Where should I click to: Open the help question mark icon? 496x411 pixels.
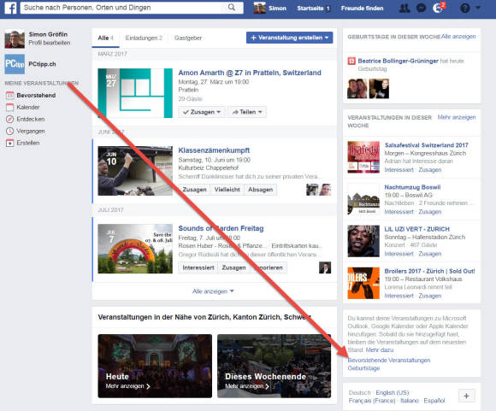click(x=464, y=8)
